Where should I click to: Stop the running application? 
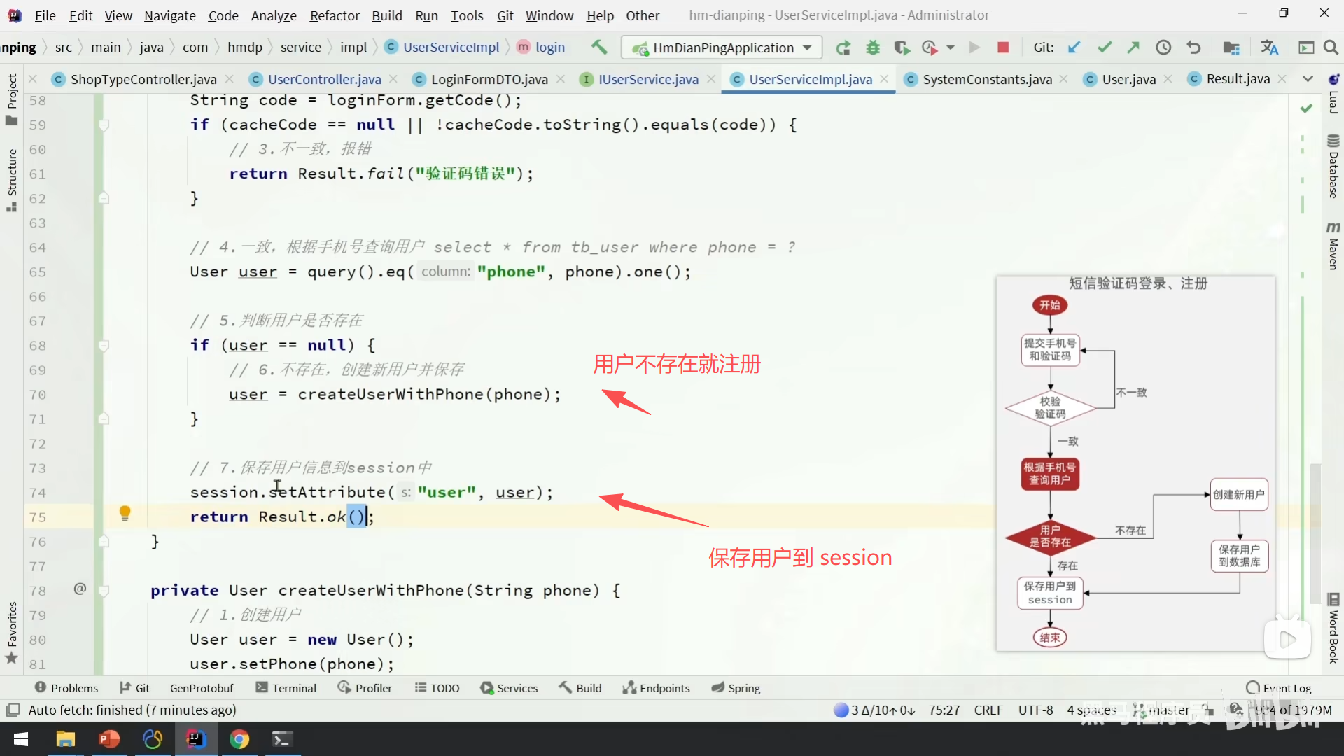coord(1002,48)
